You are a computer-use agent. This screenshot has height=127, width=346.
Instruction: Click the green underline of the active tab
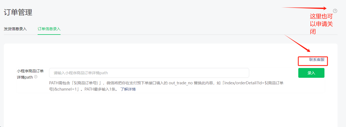pyautogui.click(x=49, y=35)
